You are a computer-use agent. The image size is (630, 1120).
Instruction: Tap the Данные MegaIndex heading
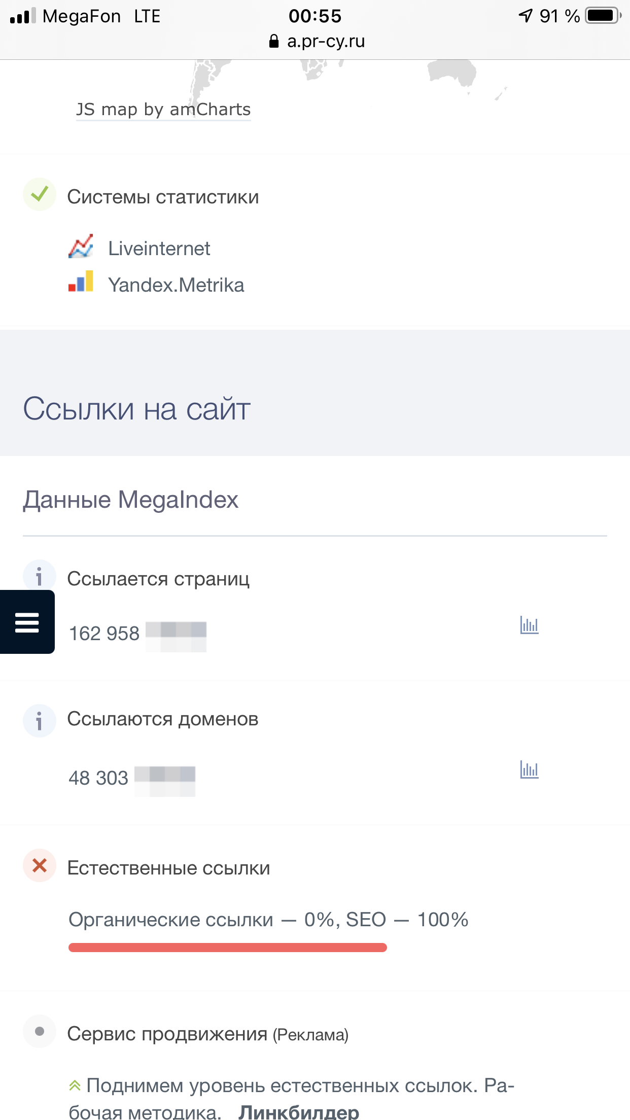[130, 500]
